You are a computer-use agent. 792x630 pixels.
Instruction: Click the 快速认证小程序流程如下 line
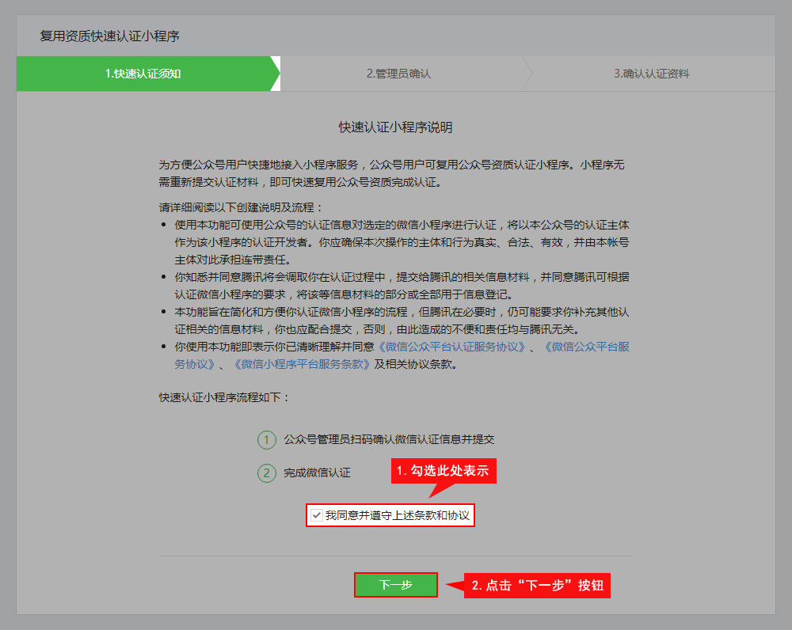click(x=224, y=397)
